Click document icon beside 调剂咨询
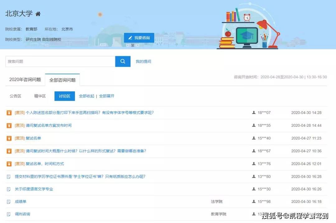This screenshot has height=223, width=336. tap(9, 214)
